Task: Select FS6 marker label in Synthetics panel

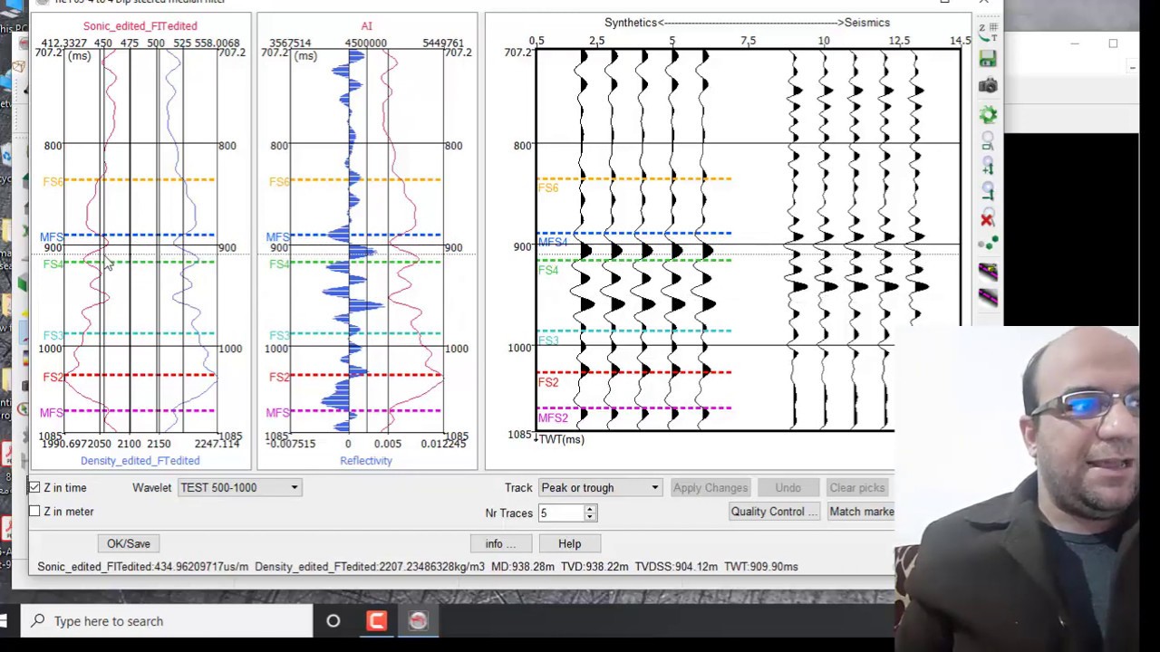Action: (547, 187)
